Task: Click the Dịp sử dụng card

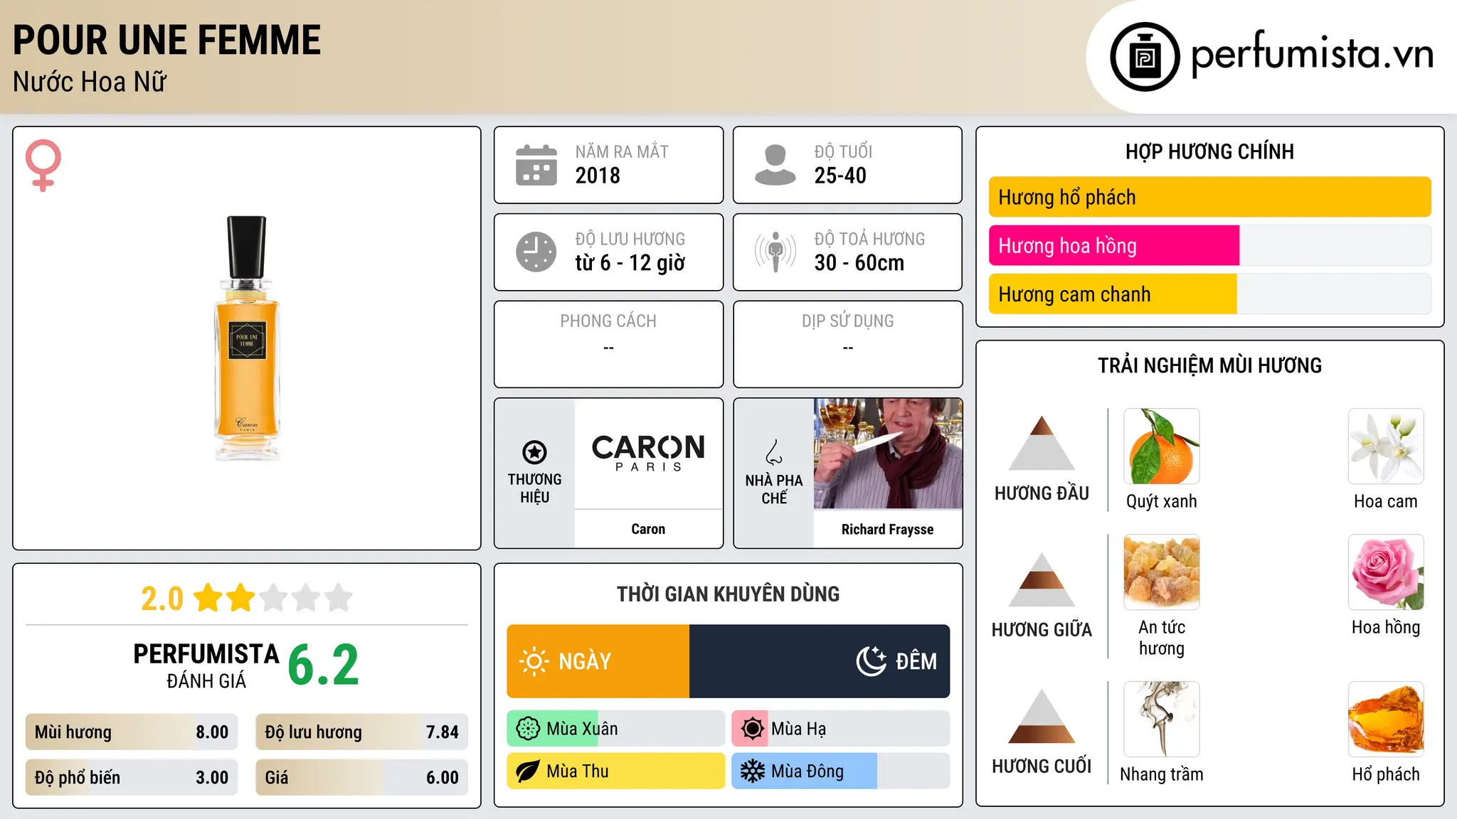Action: (x=847, y=344)
